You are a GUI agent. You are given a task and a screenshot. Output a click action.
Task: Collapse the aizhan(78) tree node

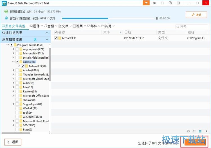[x=13, y=62]
